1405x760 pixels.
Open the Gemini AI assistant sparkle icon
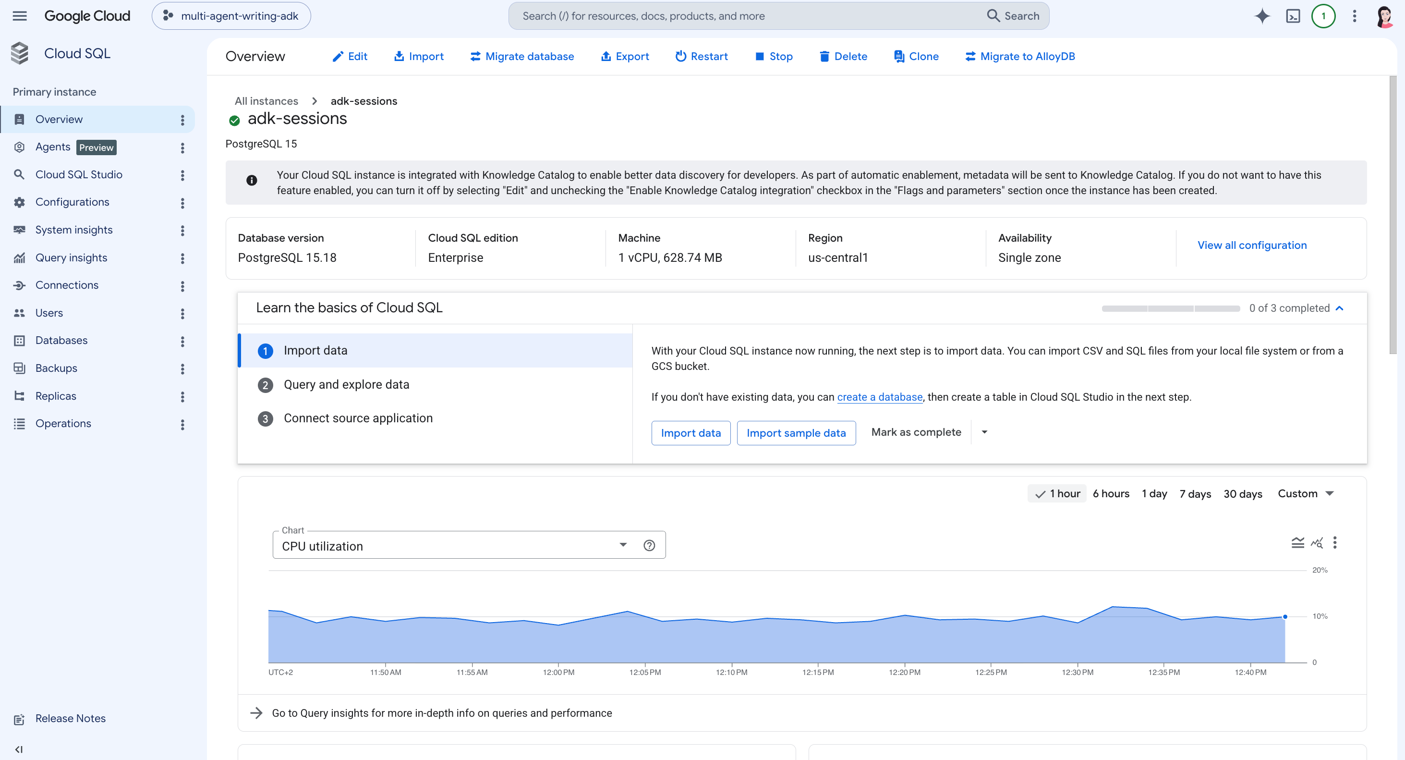tap(1262, 16)
